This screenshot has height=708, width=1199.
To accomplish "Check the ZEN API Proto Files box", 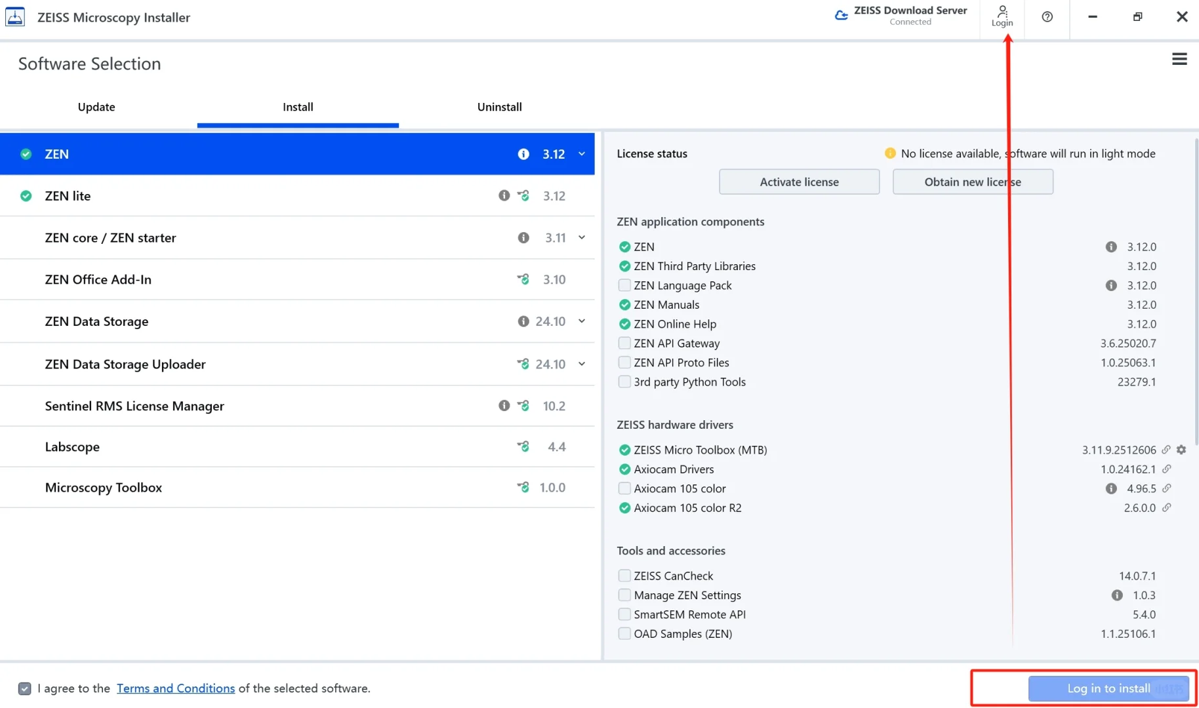I will 624,363.
